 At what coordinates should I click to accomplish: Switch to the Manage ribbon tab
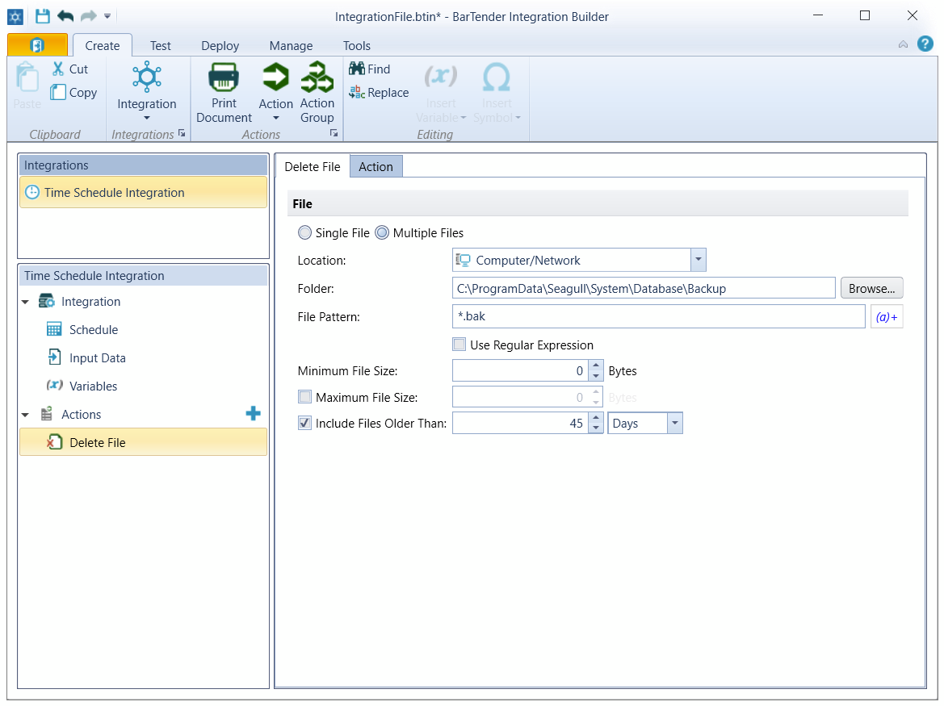coord(291,46)
